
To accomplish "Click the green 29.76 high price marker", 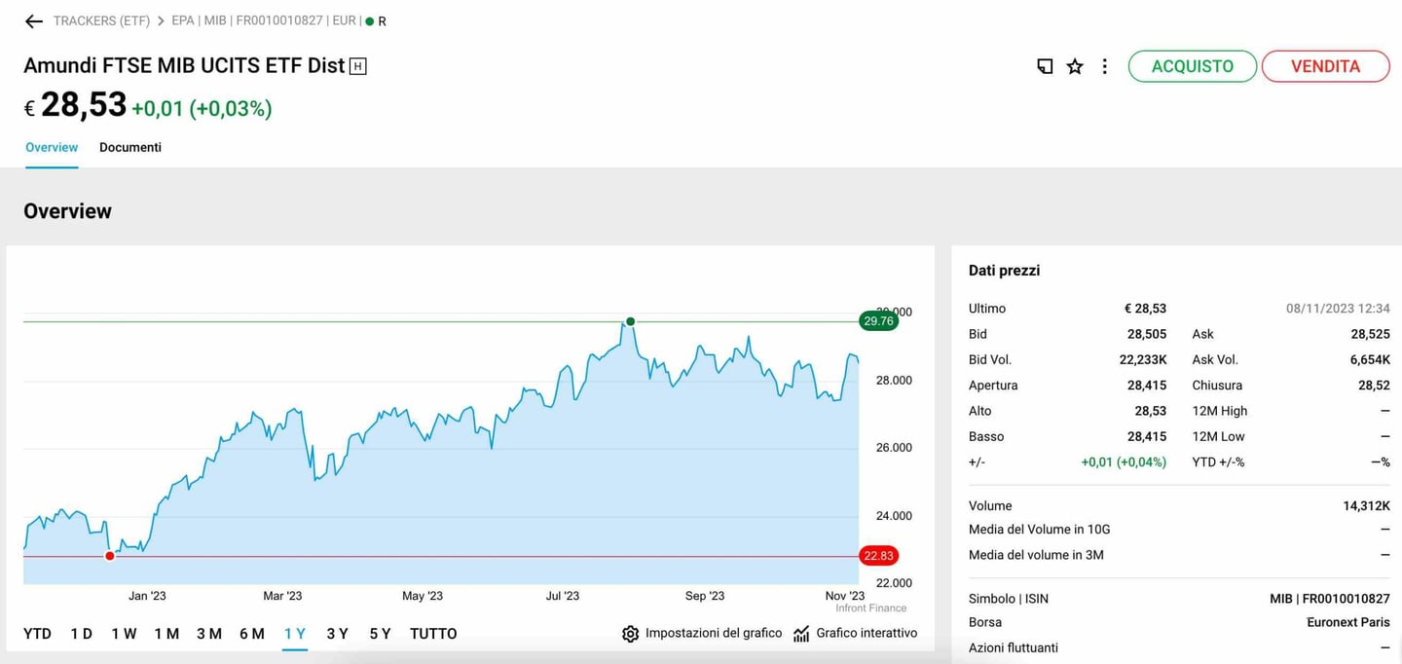I will pos(878,320).
